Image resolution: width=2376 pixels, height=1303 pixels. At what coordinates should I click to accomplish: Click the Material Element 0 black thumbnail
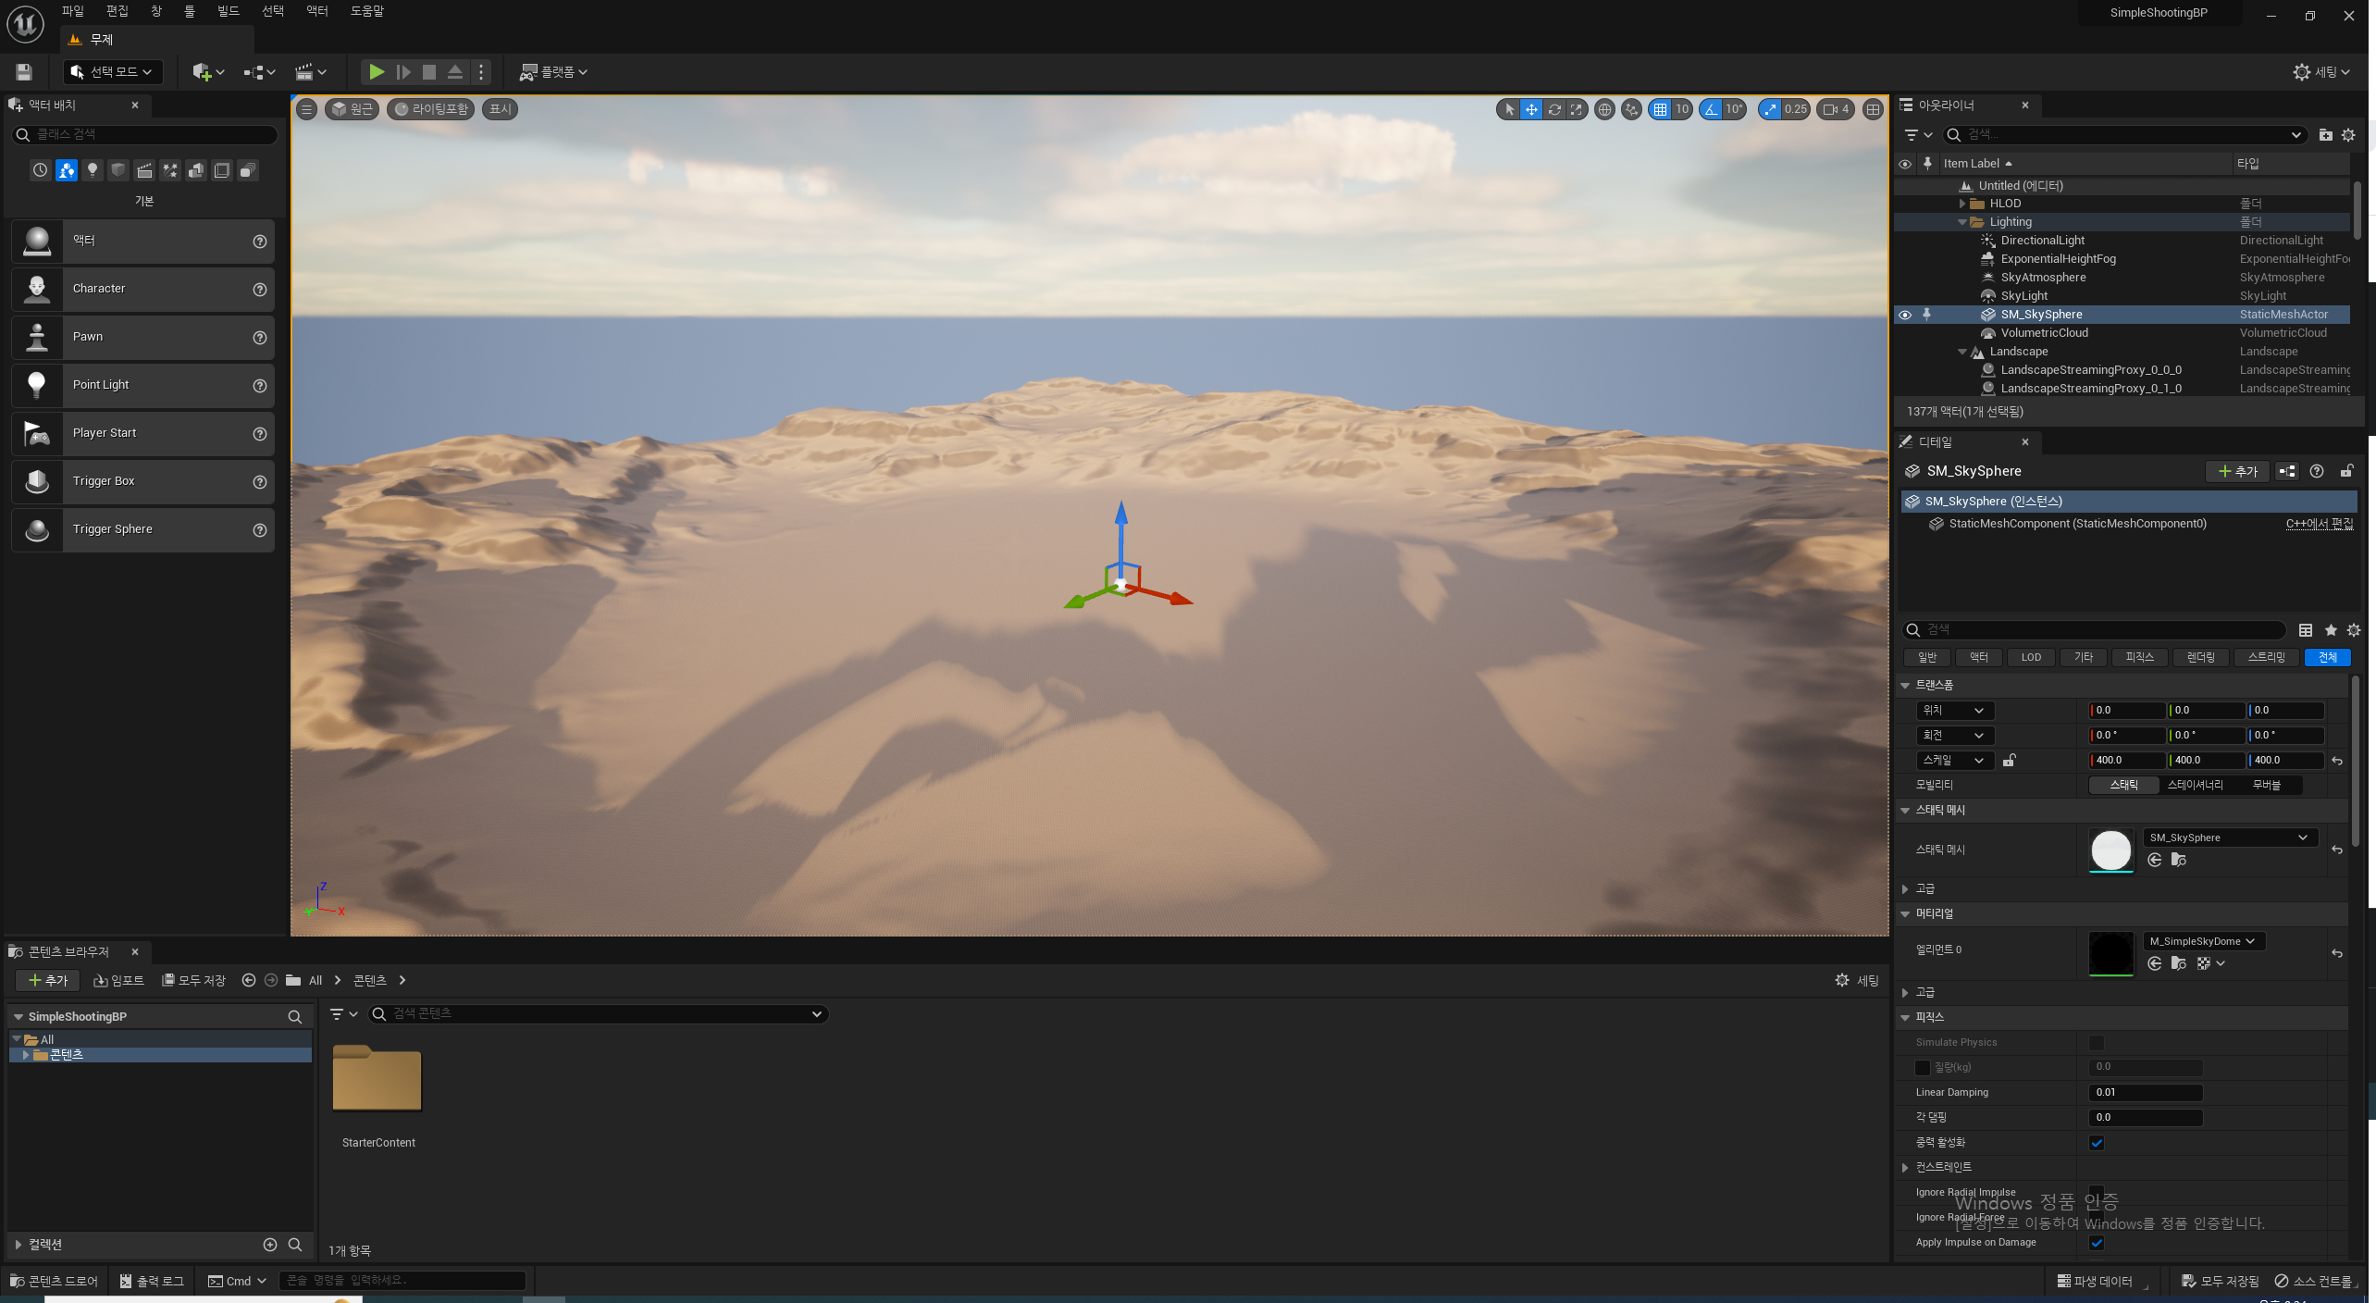point(2111,952)
